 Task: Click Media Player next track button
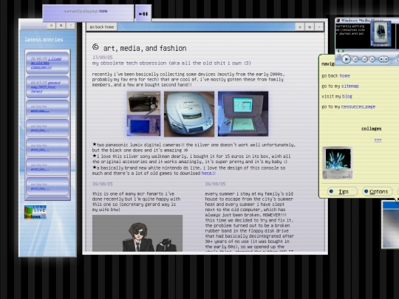coord(372,59)
